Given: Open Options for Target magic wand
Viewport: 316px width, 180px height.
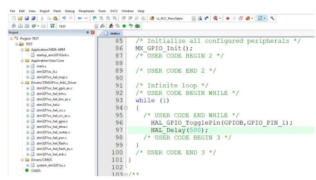Looking at the screenshot, I should (x=102, y=26).
